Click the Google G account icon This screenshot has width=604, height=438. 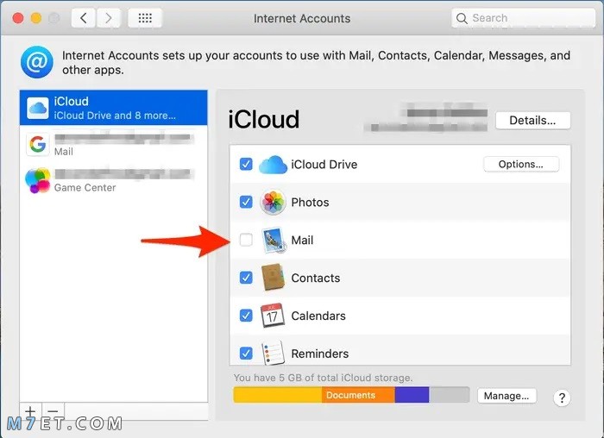[x=38, y=144]
